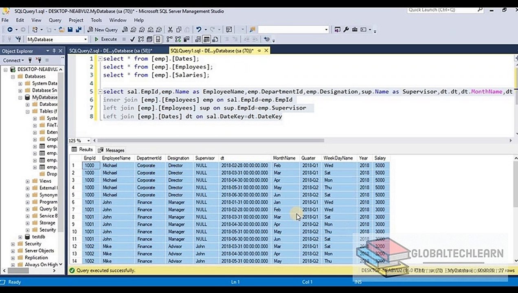Click the 'Query executed successfully.' status text

[105, 271]
